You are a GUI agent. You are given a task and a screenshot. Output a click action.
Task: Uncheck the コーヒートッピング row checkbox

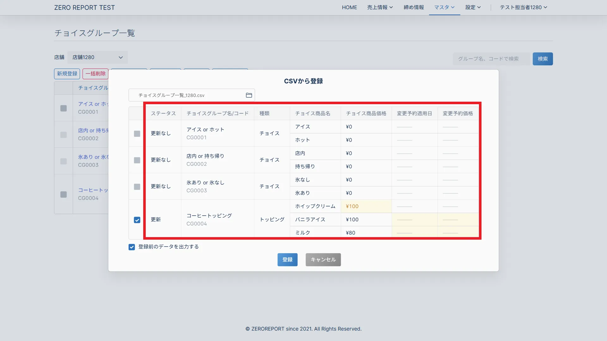(137, 220)
